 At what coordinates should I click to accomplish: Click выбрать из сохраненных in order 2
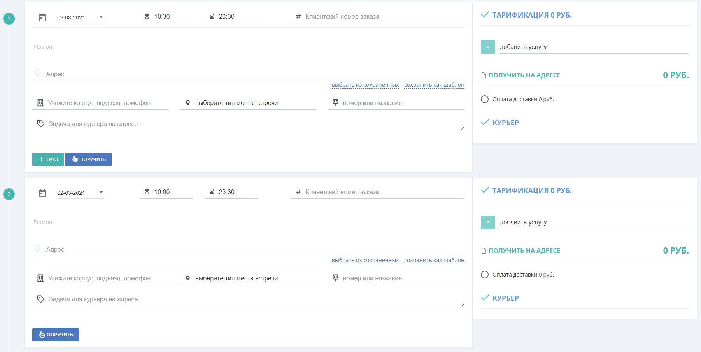pos(365,260)
